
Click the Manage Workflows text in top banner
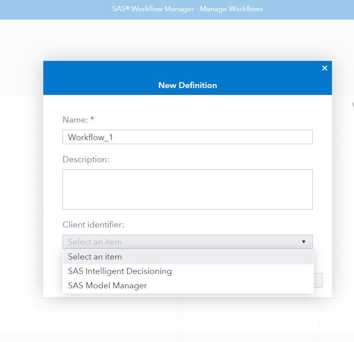[x=231, y=9]
